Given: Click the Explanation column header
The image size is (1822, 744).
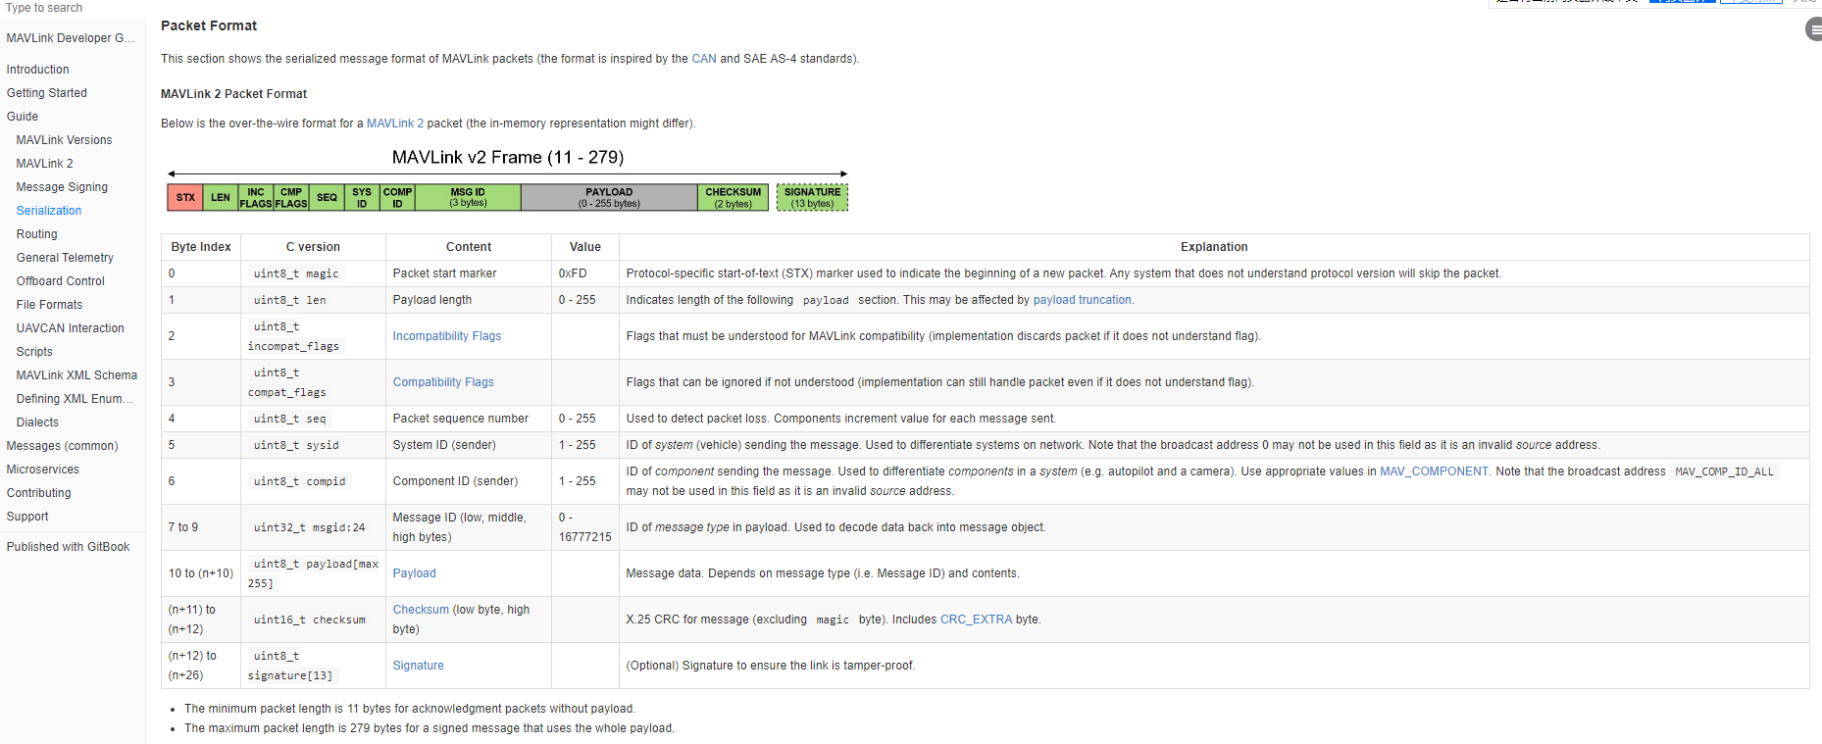Looking at the screenshot, I should 1214,247.
